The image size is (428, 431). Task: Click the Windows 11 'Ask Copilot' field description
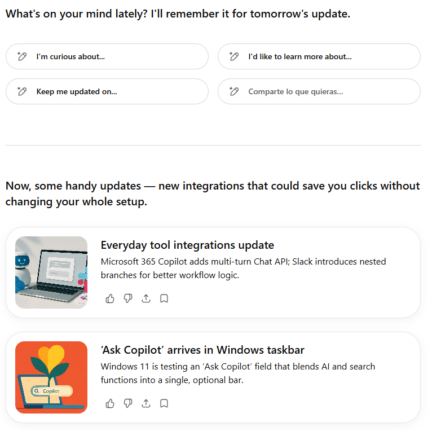237,373
